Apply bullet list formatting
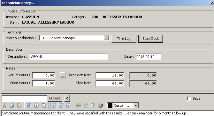Screen dimensions: 214x116 pos(78,105)
